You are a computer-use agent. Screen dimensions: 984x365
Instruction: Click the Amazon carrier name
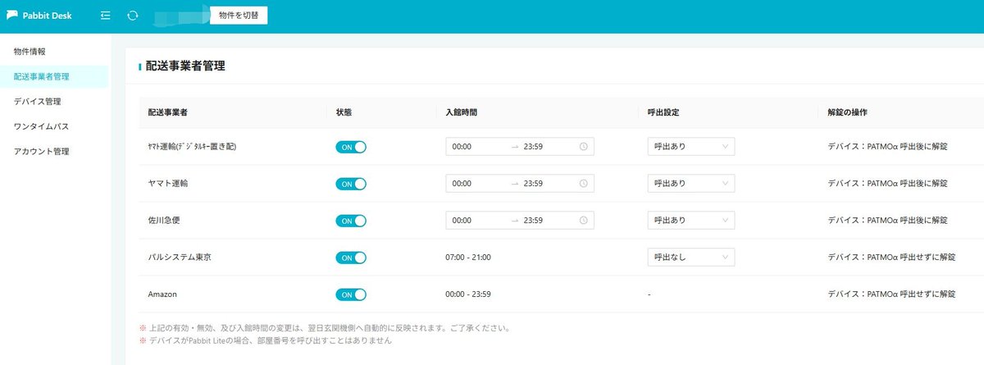coord(162,294)
